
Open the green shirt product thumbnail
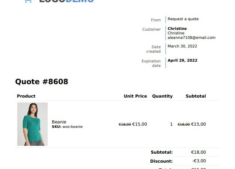pos(32,124)
